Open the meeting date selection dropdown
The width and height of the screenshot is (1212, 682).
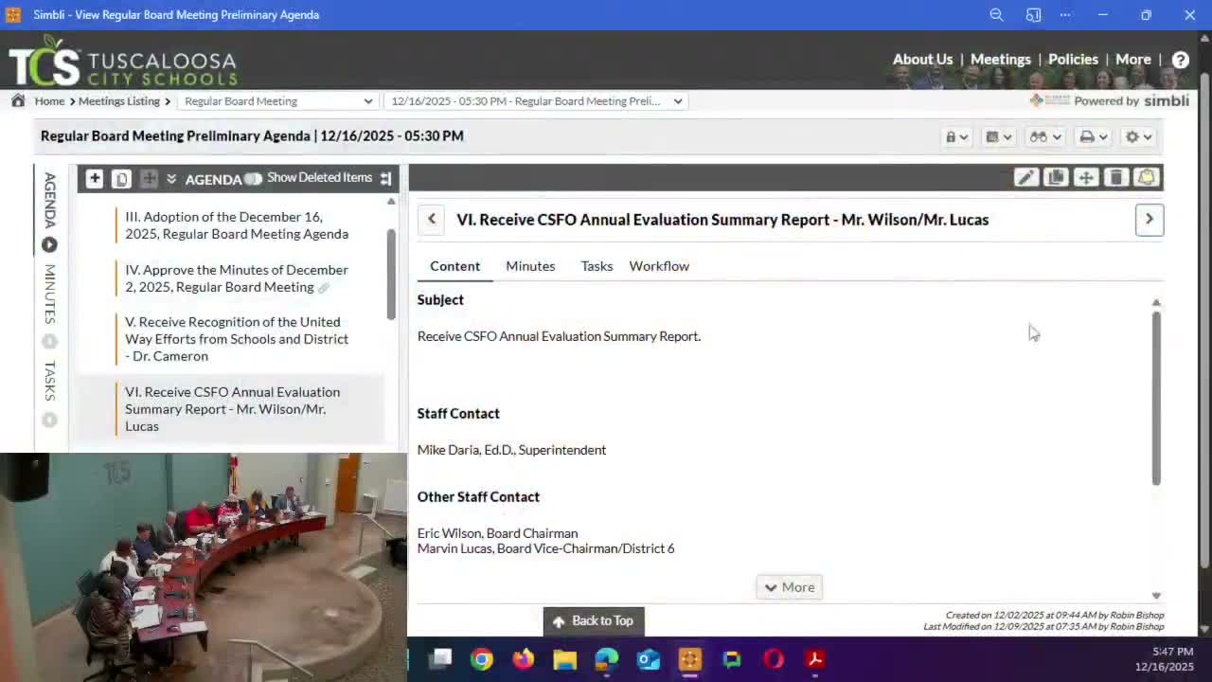535,101
